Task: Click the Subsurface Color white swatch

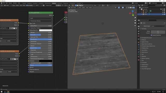Action: pyautogui.click(x=46, y=30)
